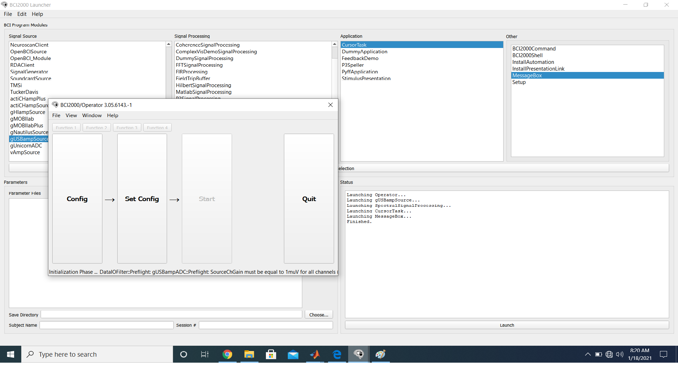Open File Explorer from the taskbar
Screen dimensions: 678x381
tap(249, 354)
